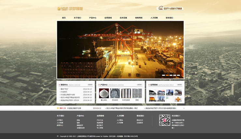
Task: Open the orange plus icon in 应用领域
Action: point(178,99)
